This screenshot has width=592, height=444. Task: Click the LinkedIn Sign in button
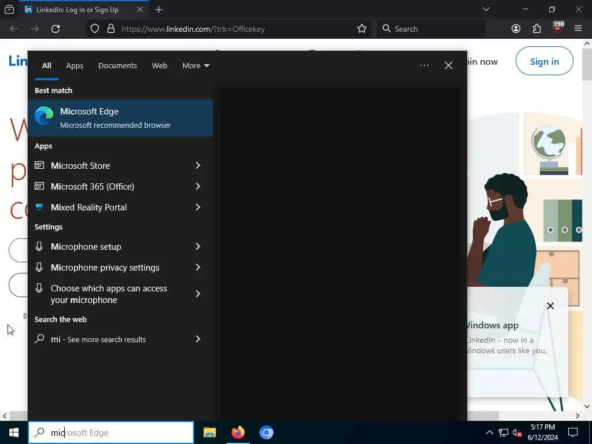coord(544,61)
